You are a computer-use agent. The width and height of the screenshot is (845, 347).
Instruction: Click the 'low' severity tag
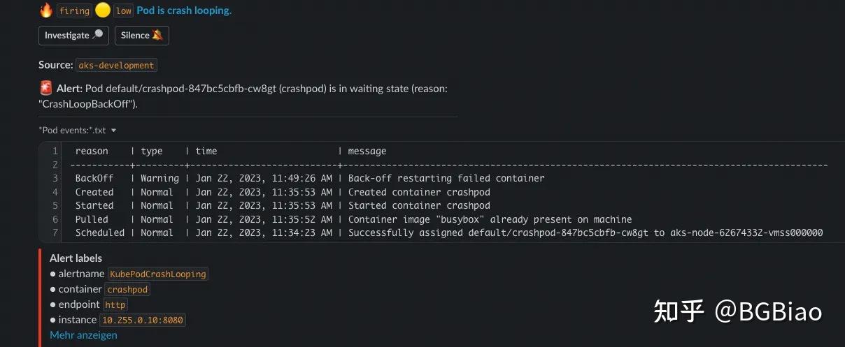click(124, 10)
